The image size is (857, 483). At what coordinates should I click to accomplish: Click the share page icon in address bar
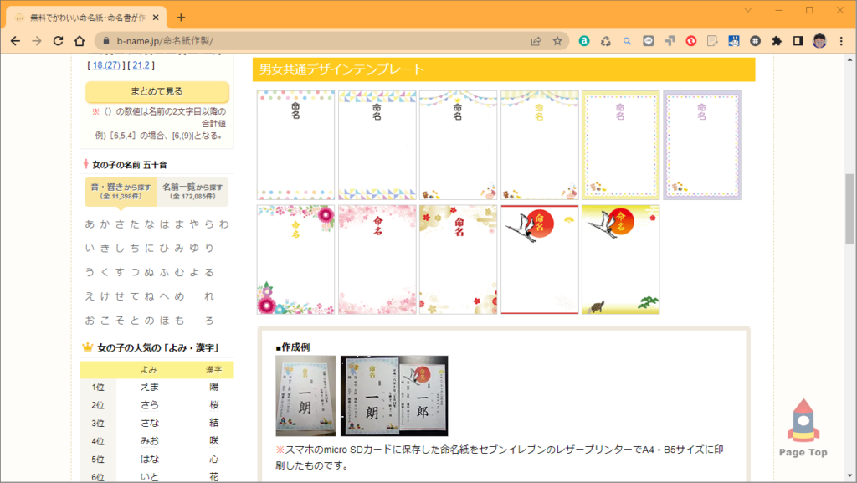536,41
